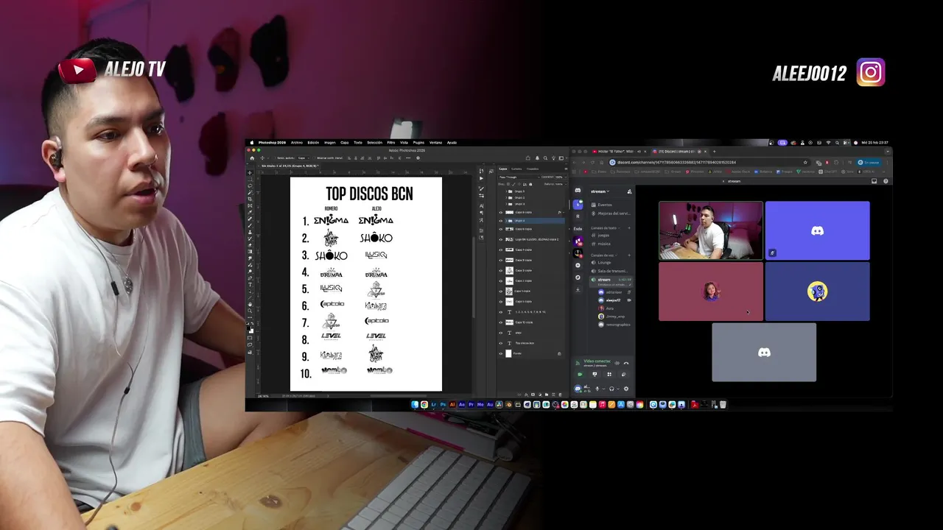
Task: Open the Capa auto-select target dropdown
Action: point(304,158)
